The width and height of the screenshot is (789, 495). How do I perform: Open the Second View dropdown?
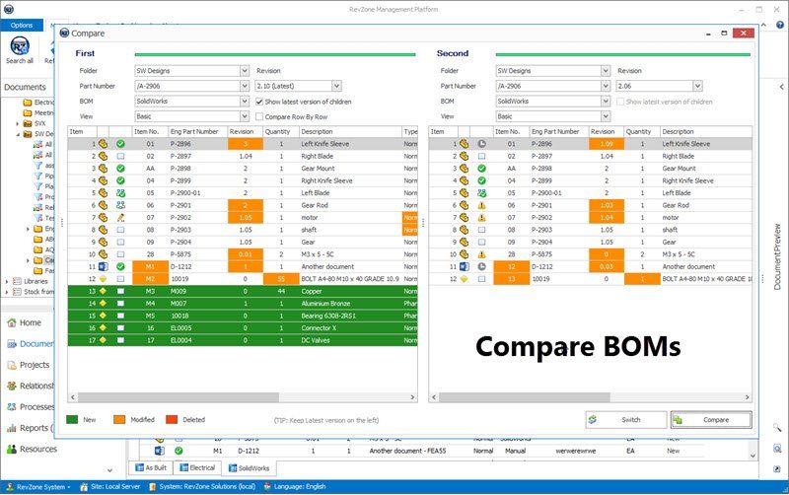pos(606,116)
